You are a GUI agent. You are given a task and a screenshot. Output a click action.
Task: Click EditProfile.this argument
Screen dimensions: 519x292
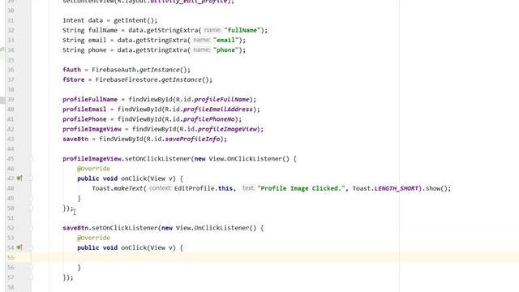click(x=204, y=188)
